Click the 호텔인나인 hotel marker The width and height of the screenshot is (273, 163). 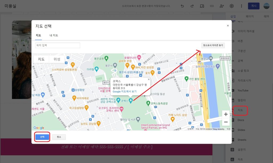(x=139, y=57)
